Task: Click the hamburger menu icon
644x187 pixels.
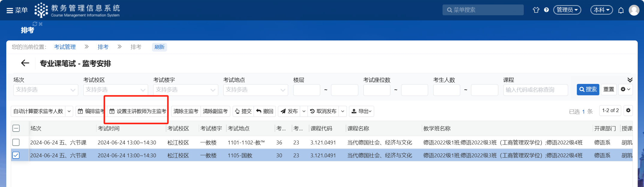Action: [10, 10]
